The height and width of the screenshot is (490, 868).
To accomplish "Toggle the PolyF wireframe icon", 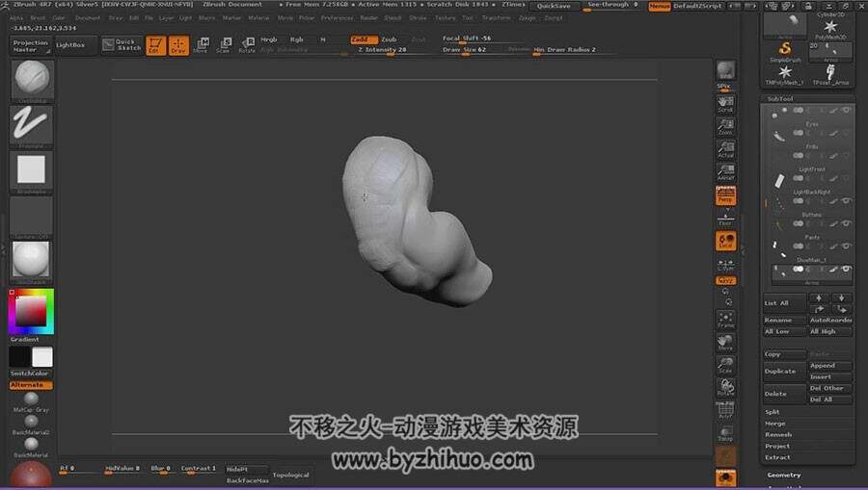I will (725, 411).
